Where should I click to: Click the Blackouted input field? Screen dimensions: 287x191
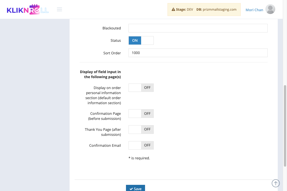[x=198, y=28]
